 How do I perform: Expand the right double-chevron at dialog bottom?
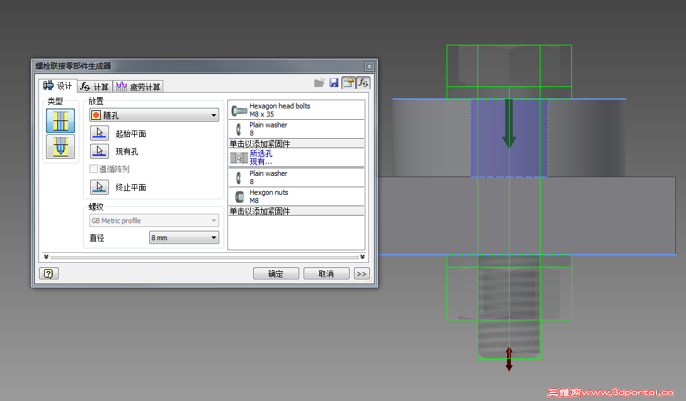tap(362, 257)
